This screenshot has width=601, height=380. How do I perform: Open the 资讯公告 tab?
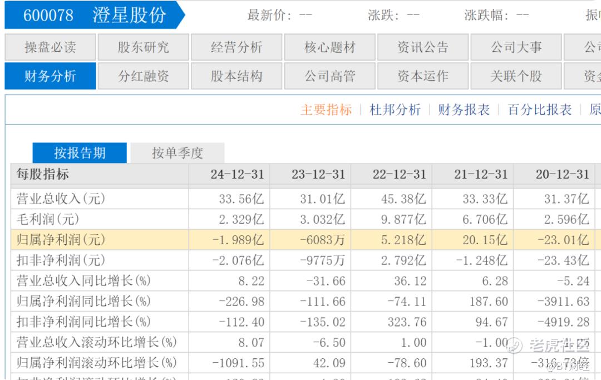click(x=423, y=47)
